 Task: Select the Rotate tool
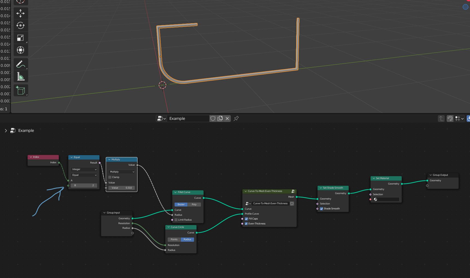pos(20,25)
